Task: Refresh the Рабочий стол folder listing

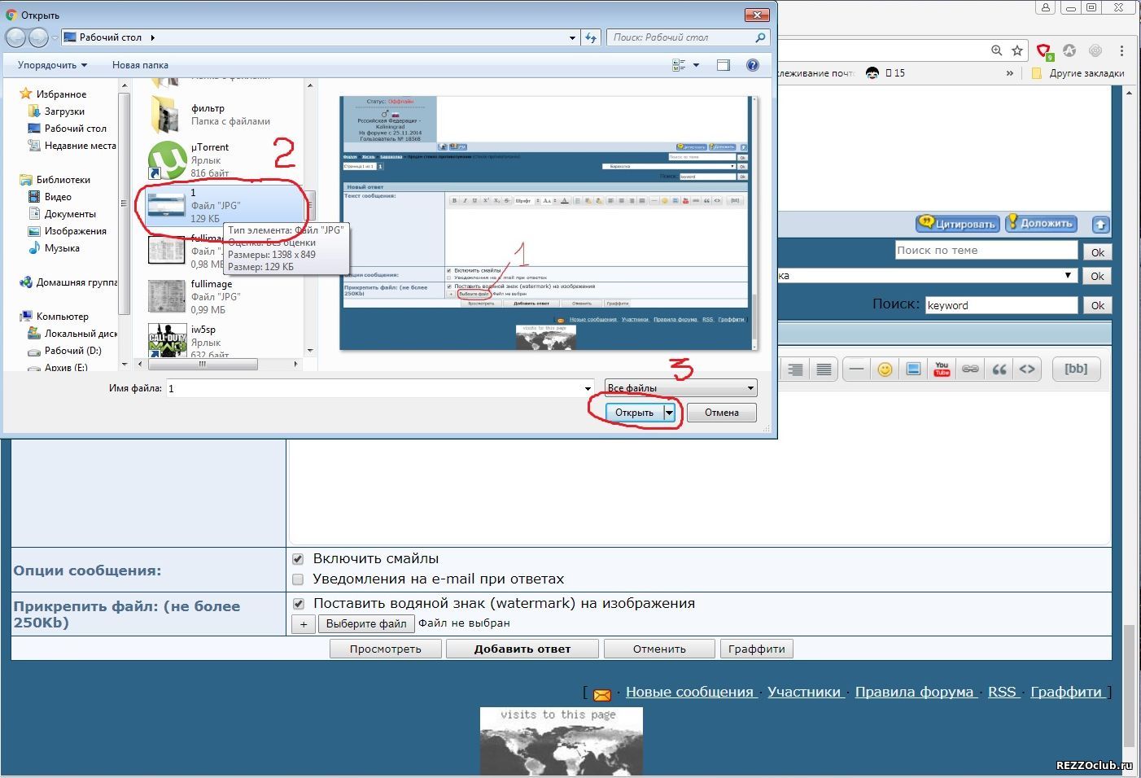Action: tap(591, 37)
